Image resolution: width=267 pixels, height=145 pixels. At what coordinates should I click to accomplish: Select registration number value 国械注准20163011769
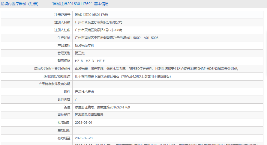tap(91, 15)
